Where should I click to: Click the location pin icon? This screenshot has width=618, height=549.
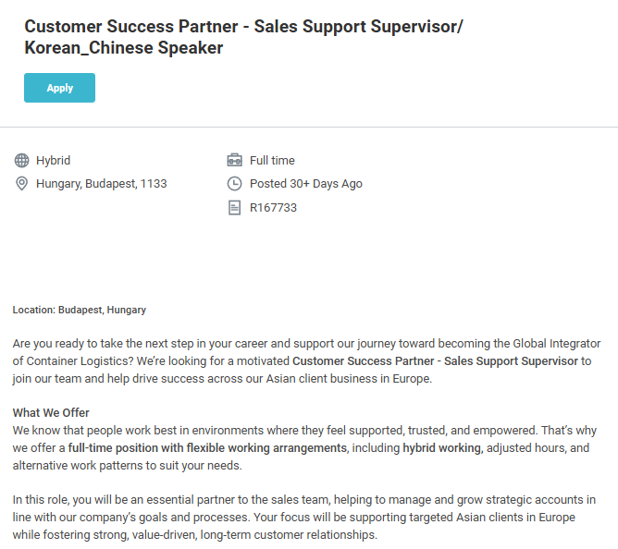22,184
